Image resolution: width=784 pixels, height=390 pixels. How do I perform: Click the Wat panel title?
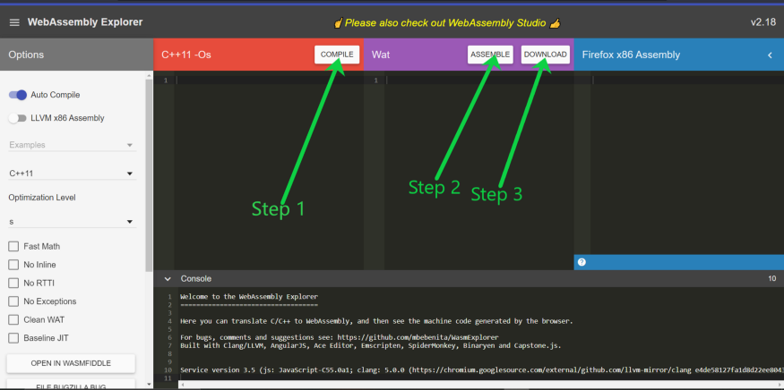pyautogui.click(x=381, y=55)
